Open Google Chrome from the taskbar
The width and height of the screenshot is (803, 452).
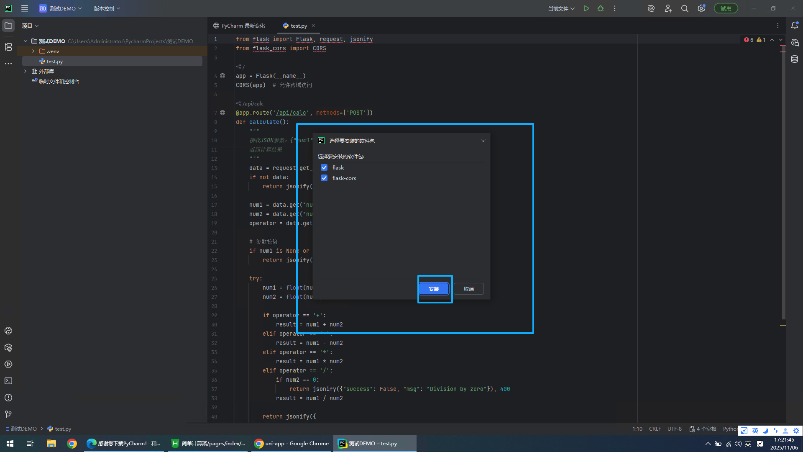(x=72, y=444)
